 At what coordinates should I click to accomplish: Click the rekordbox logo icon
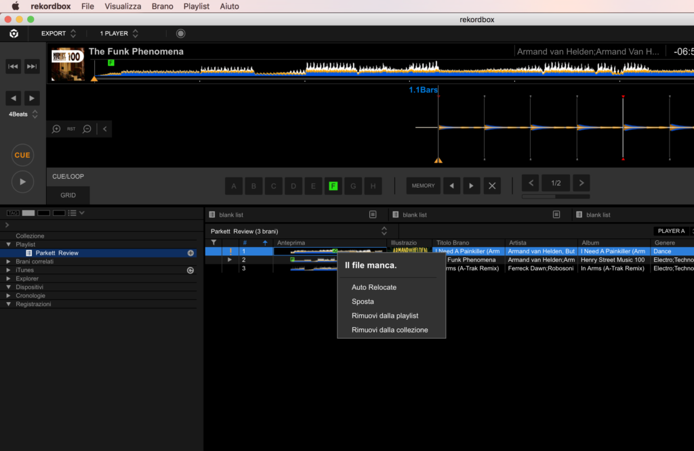(x=14, y=33)
